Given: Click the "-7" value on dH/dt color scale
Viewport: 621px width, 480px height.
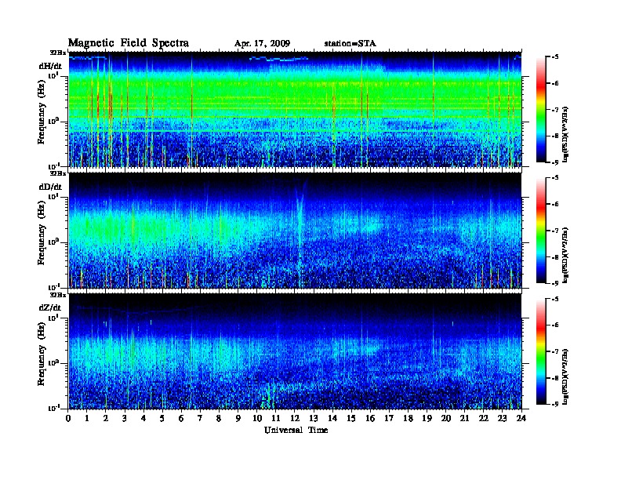Looking at the screenshot, I should 555,110.
